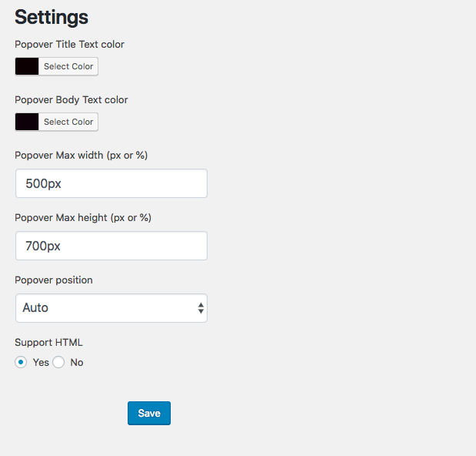Focus the Popover Max width field
The height and width of the screenshot is (456, 476).
pos(111,184)
